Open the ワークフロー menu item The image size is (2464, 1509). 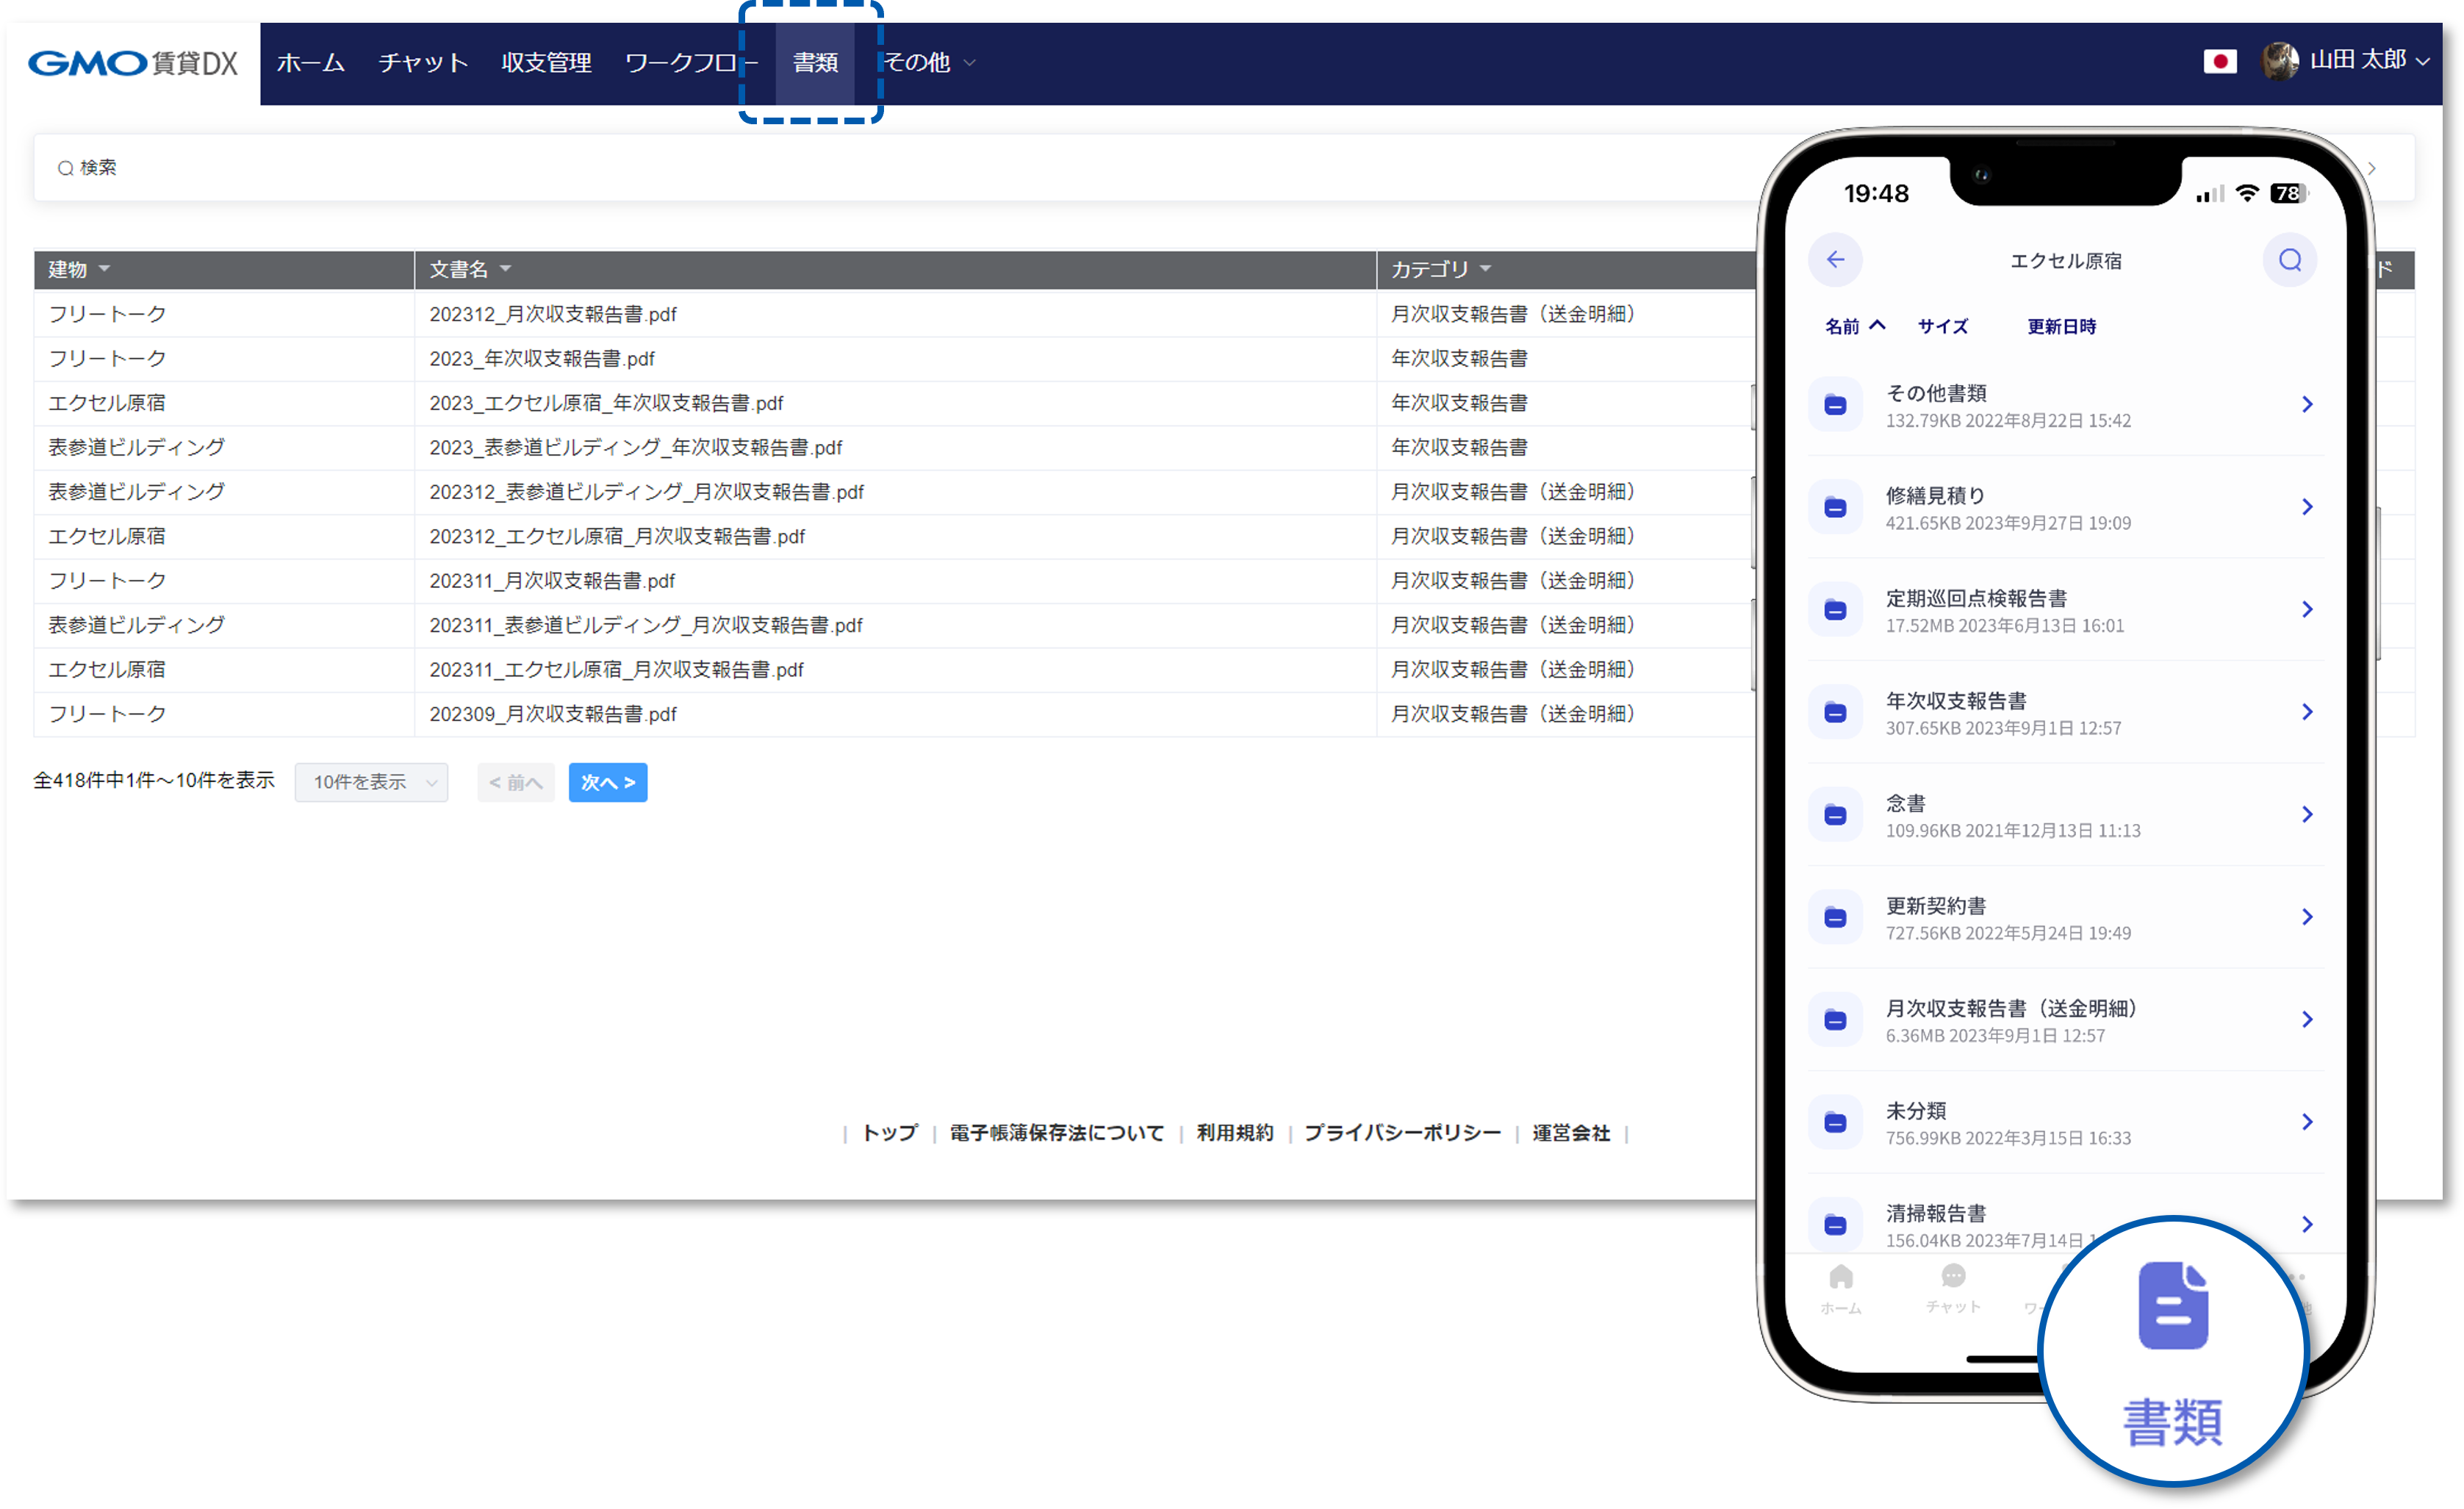(x=691, y=62)
